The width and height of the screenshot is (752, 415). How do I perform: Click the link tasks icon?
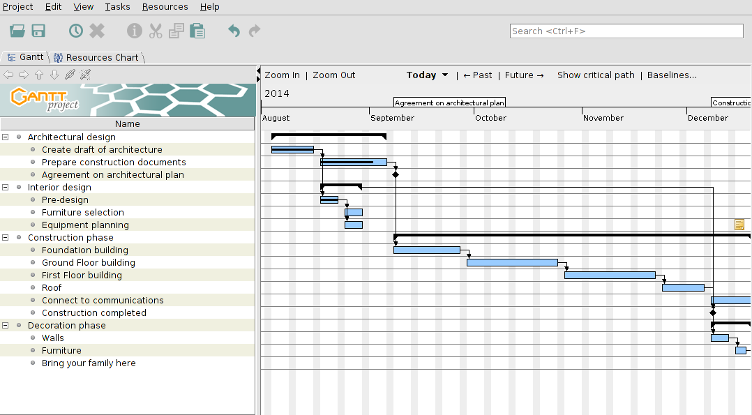(70, 75)
